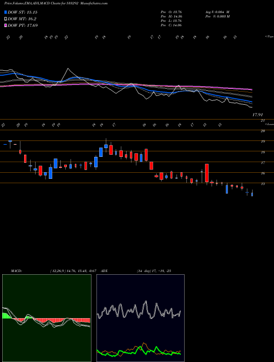
Task: Click the blue DOW ST legend swatch
Action: [5, 12]
